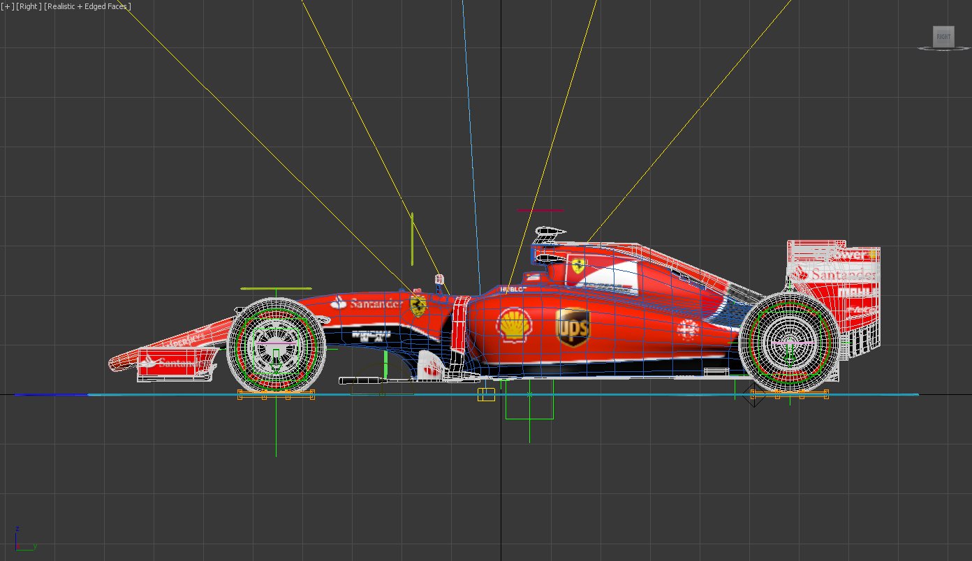Open the [Right] point-of-view viewport menu

[29, 6]
